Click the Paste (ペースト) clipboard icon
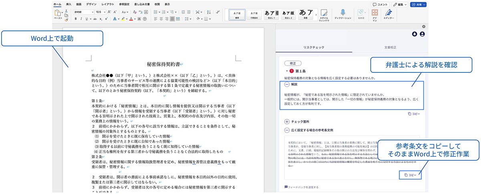Viewport: 481px width, 194px height. coord(58,14)
